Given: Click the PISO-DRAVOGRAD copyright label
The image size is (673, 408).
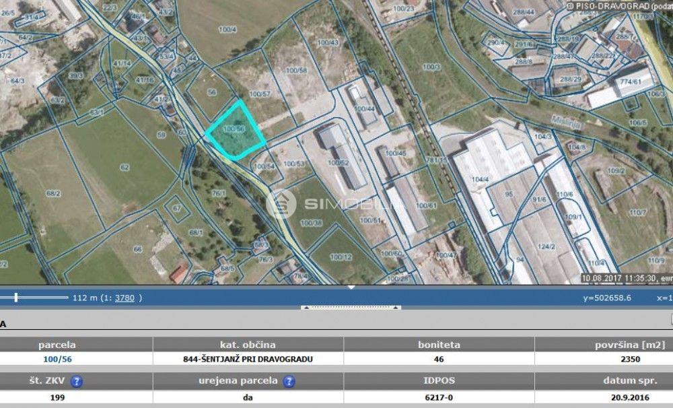Looking at the screenshot, I should tap(619, 5).
